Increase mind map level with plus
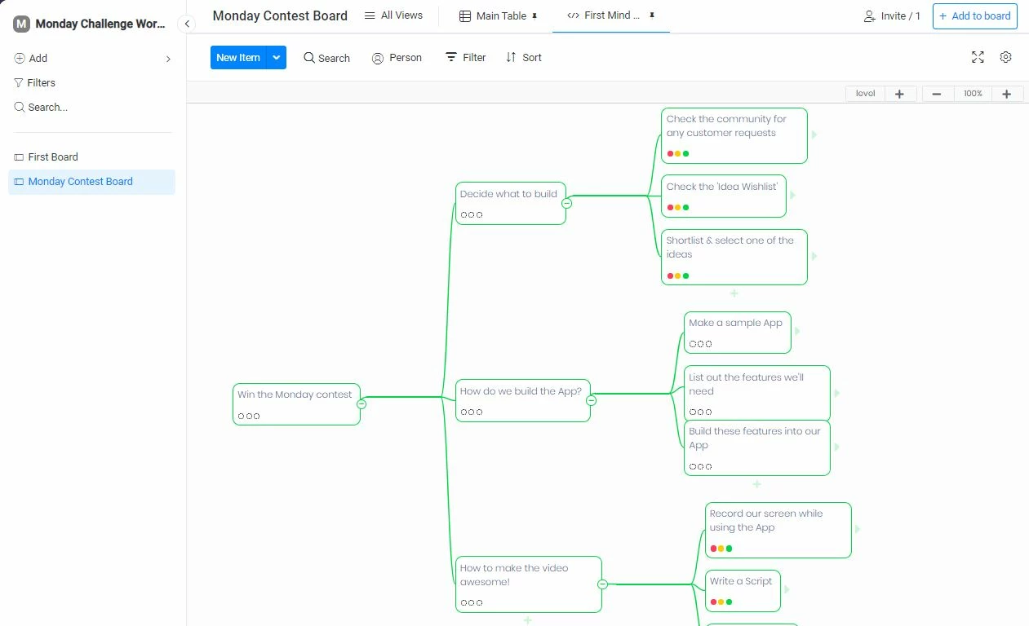Viewport: 1029px width, 626px height. point(899,94)
